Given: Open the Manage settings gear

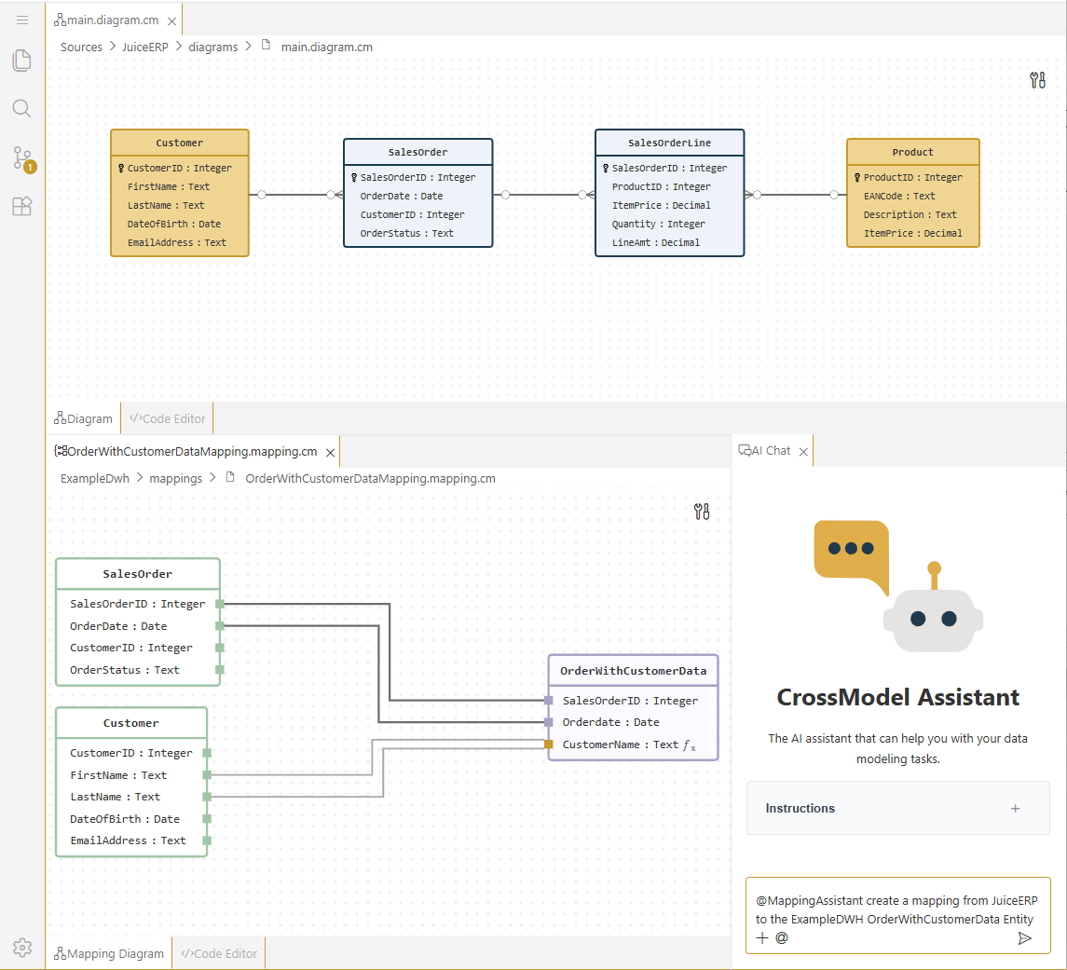Looking at the screenshot, I should coord(22,948).
